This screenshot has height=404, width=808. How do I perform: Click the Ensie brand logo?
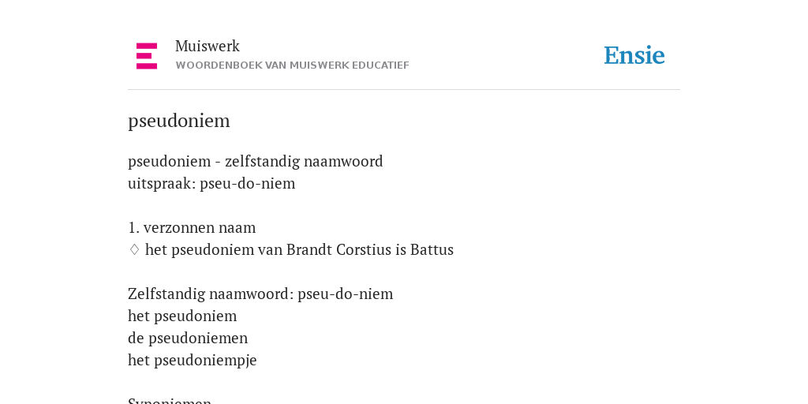[x=634, y=55]
